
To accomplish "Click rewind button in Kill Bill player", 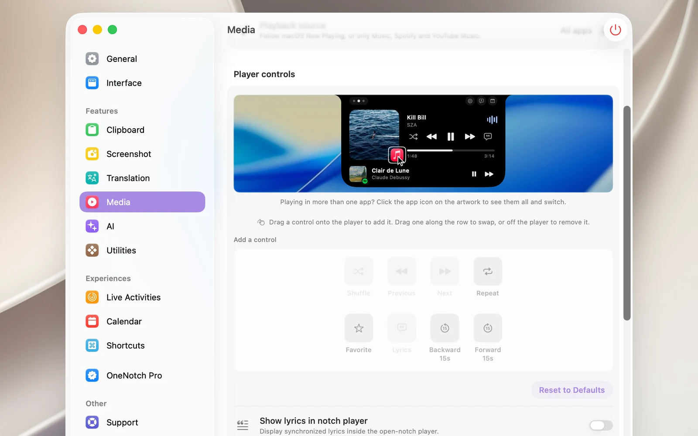I will (431, 136).
